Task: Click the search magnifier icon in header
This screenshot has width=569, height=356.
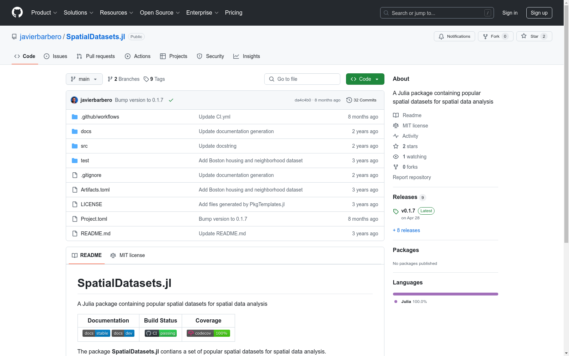Action: (386, 13)
